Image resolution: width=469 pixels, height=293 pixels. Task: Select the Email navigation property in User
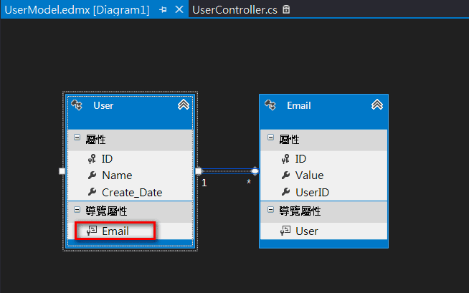(x=115, y=231)
